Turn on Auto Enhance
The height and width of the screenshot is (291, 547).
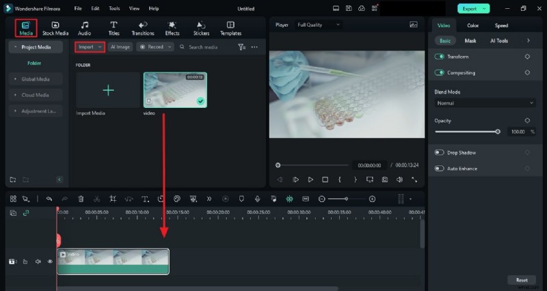(439, 168)
